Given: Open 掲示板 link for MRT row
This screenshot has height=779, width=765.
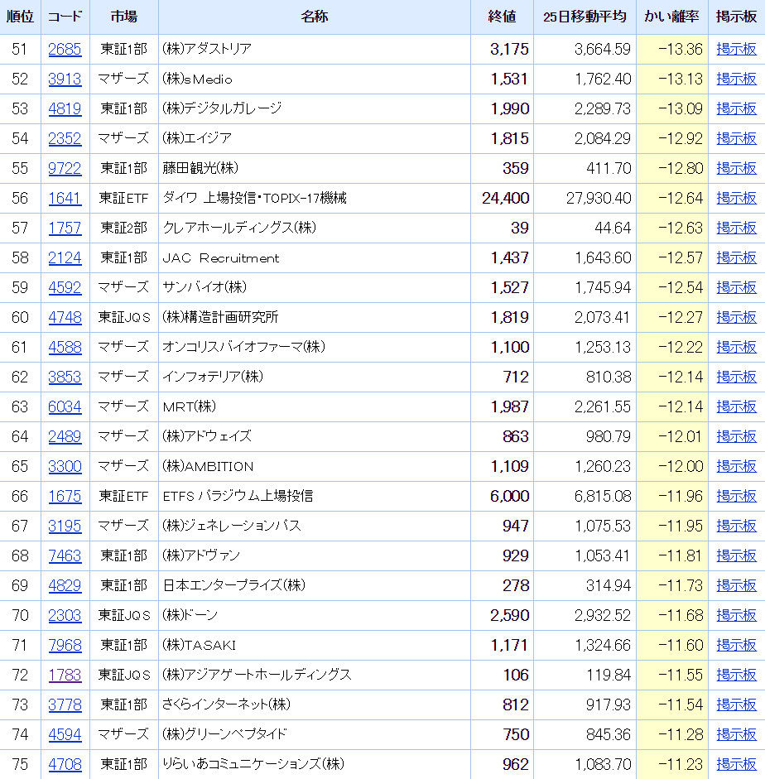Looking at the screenshot, I should tap(736, 407).
